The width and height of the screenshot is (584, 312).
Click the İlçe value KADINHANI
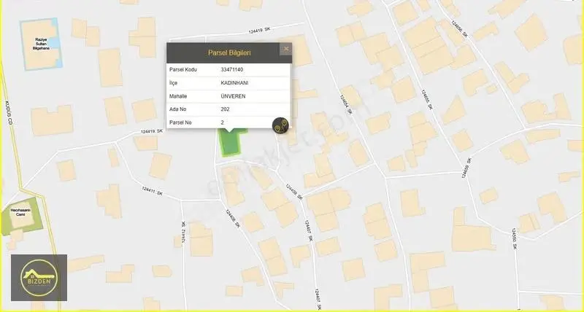[x=234, y=83]
